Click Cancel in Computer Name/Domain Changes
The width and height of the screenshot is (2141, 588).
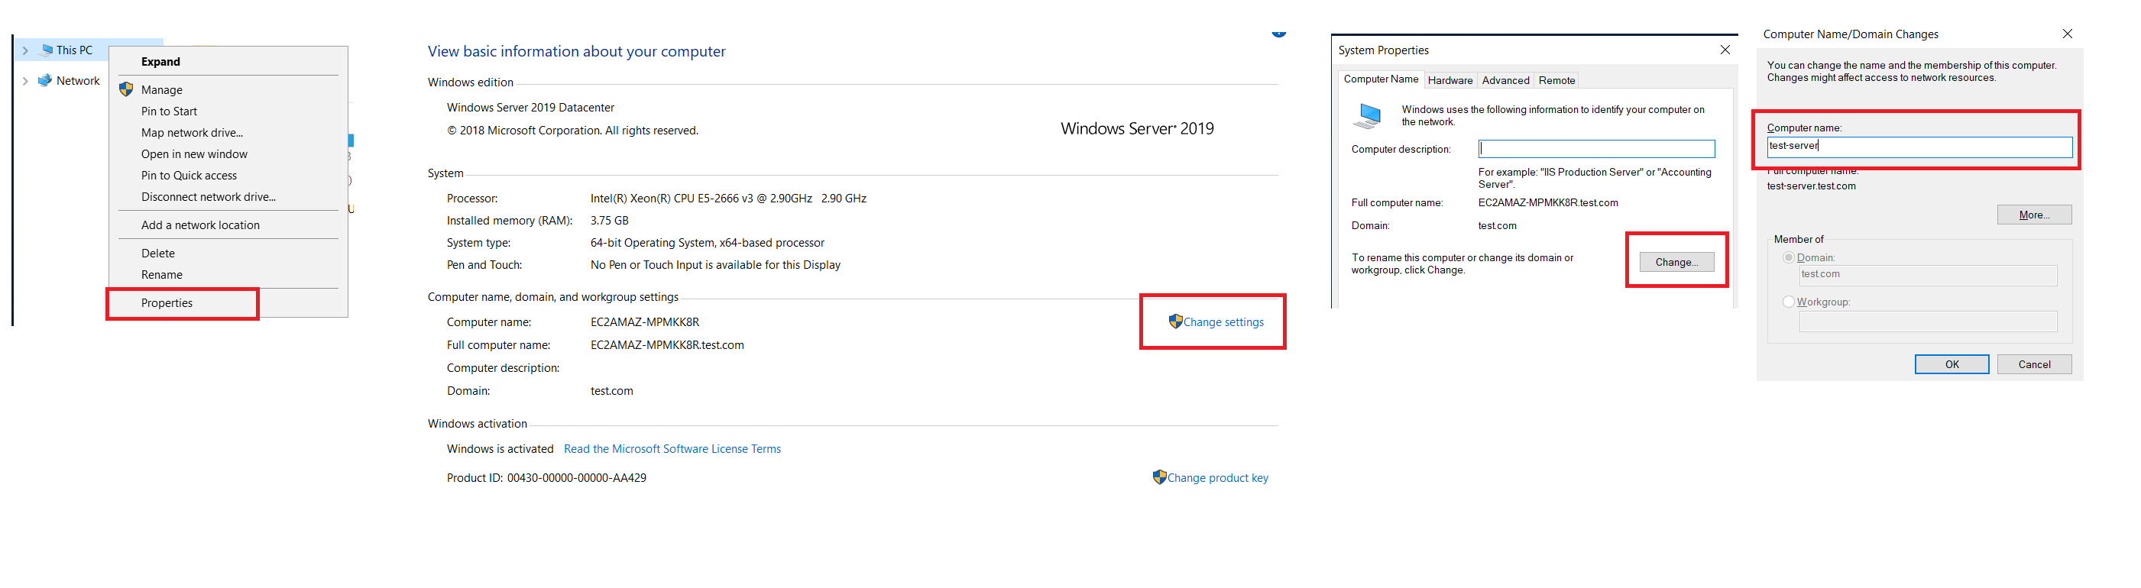(x=2034, y=364)
